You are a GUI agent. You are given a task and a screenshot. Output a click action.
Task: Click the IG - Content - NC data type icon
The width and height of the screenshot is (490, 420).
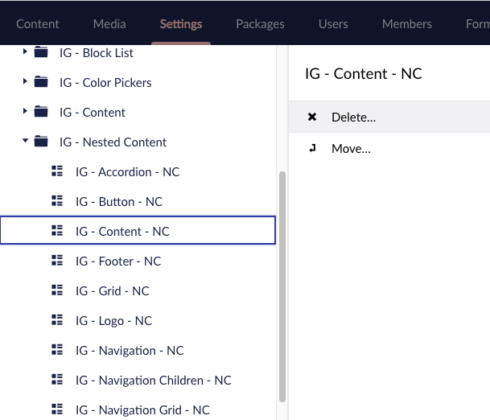point(57,231)
